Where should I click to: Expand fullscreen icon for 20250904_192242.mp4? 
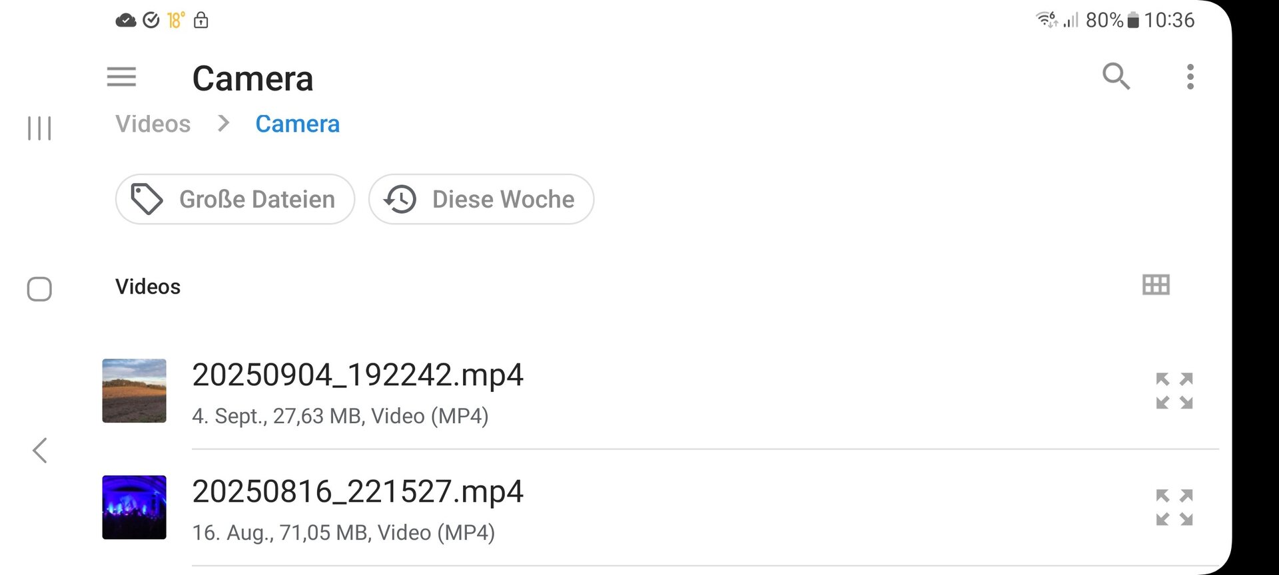coord(1174,391)
